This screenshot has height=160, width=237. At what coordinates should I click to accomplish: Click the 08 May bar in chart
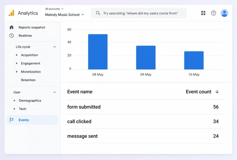point(98,52)
